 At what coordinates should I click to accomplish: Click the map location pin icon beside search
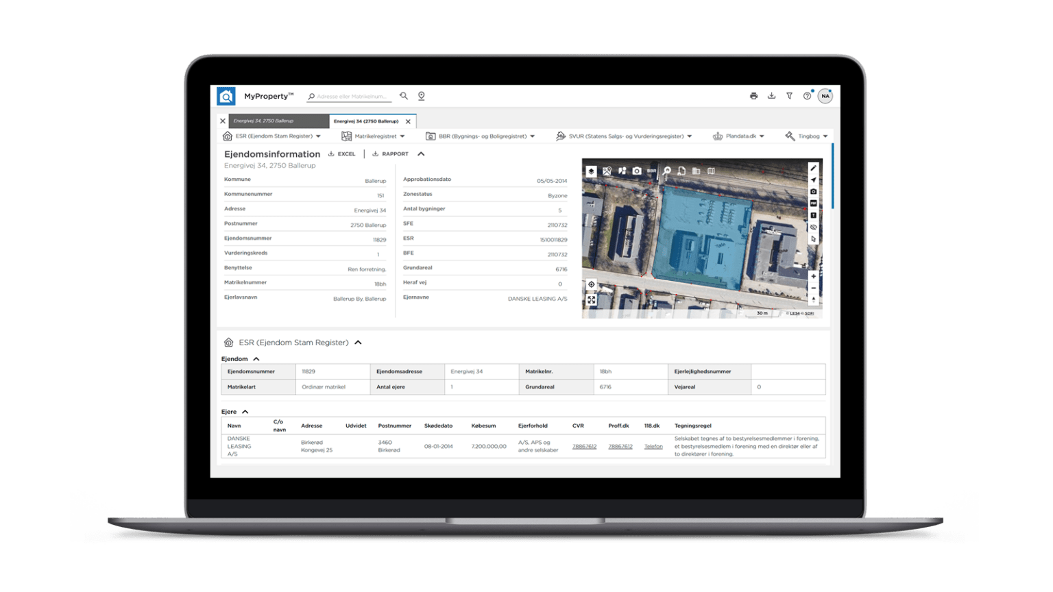(422, 97)
